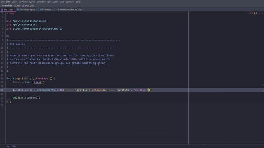264x148 pixels.
Task: Switch to the Profile.php editor tab
Action: [x=48, y=9]
